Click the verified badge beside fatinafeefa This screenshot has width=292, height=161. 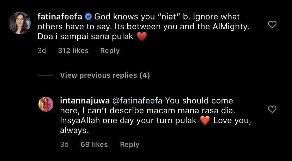point(88,17)
